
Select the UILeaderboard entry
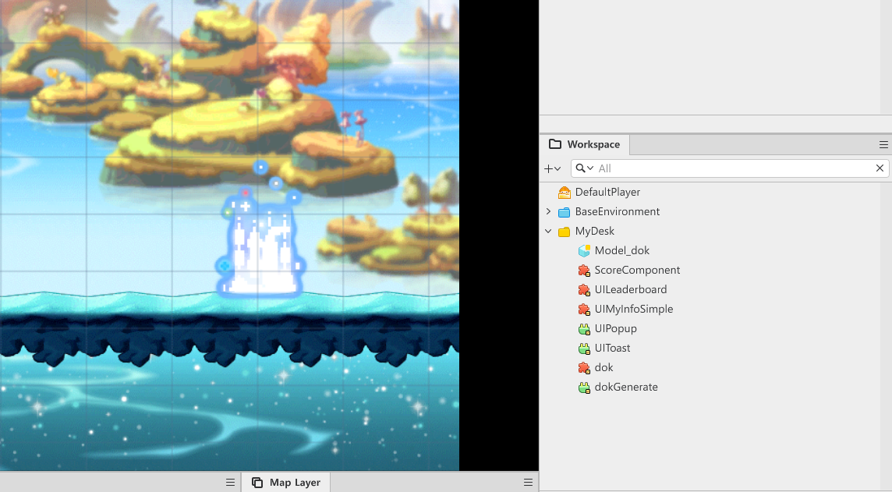pos(630,289)
